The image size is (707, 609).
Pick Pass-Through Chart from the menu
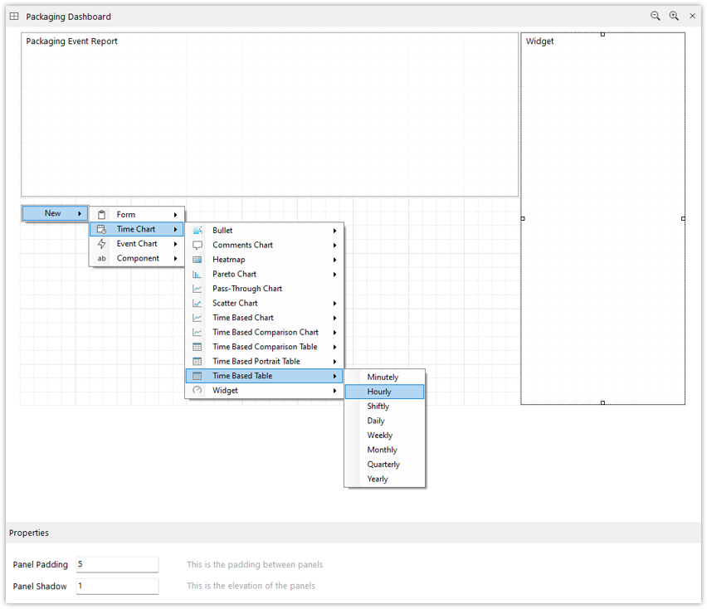coord(264,289)
